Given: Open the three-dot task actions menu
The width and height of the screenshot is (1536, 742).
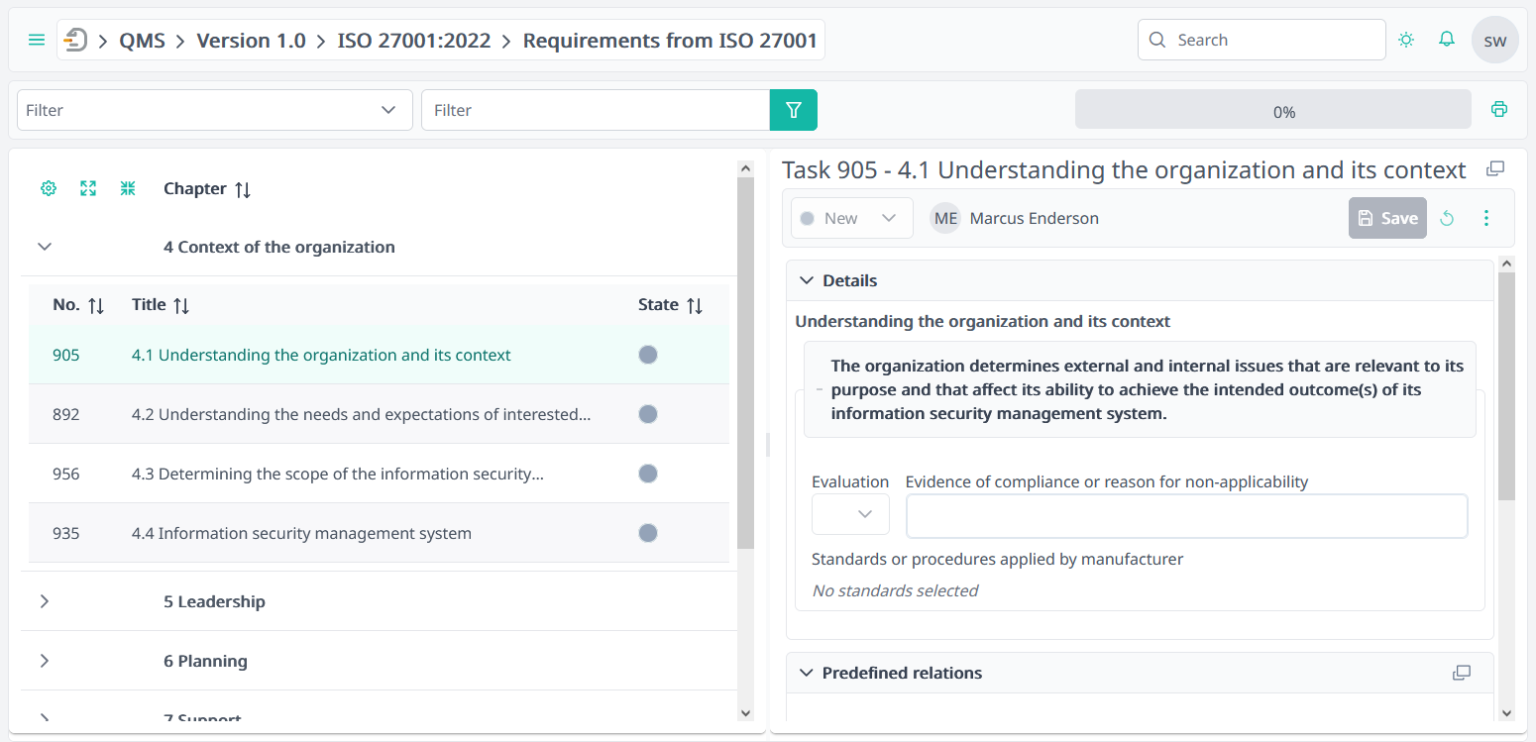Looking at the screenshot, I should point(1486,218).
